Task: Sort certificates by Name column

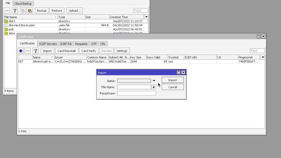Action: tap(43, 57)
